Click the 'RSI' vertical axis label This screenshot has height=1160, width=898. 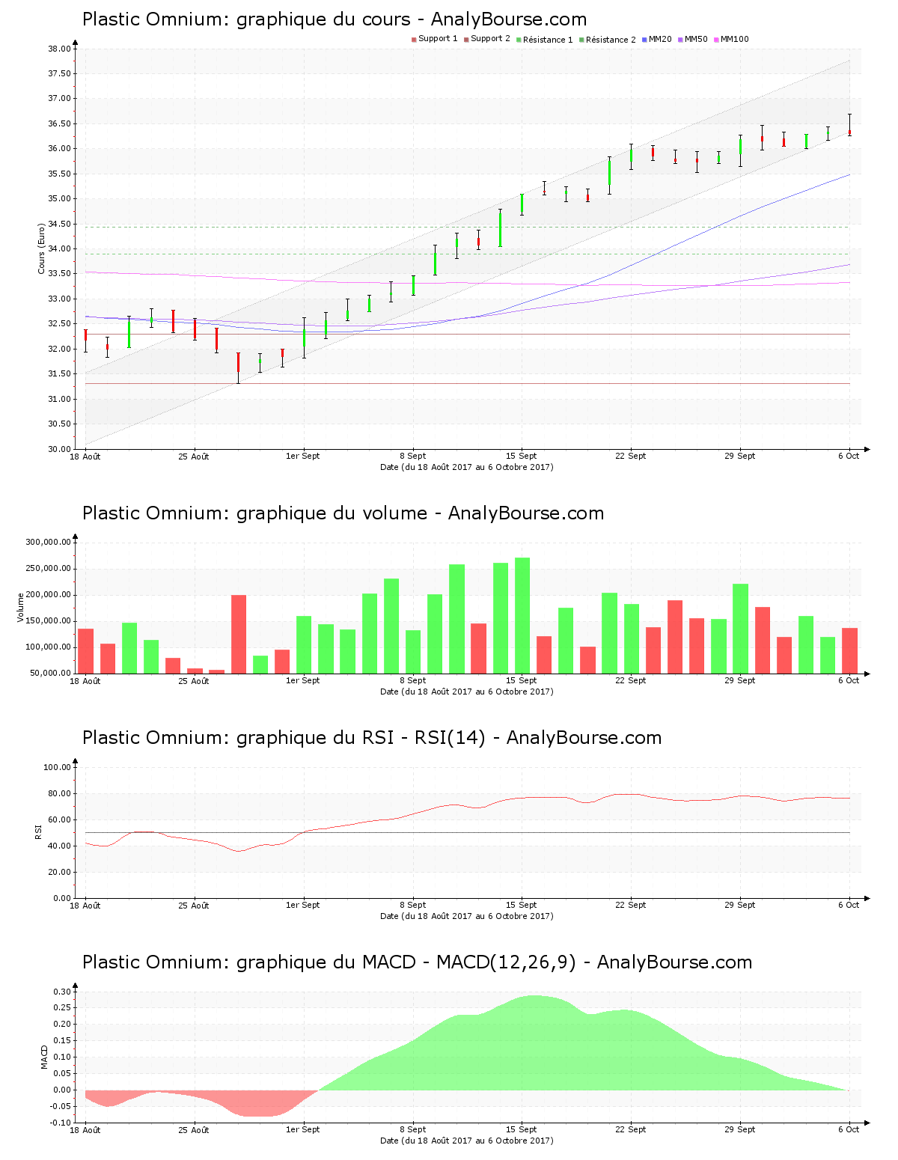pyautogui.click(x=38, y=832)
